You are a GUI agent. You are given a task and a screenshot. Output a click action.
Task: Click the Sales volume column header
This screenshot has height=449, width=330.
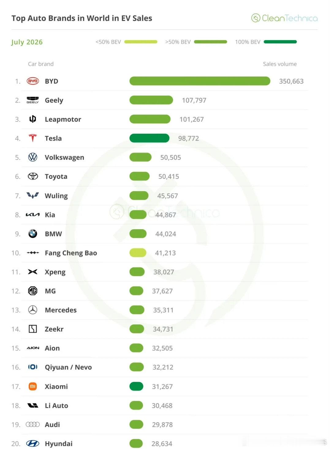280,64
